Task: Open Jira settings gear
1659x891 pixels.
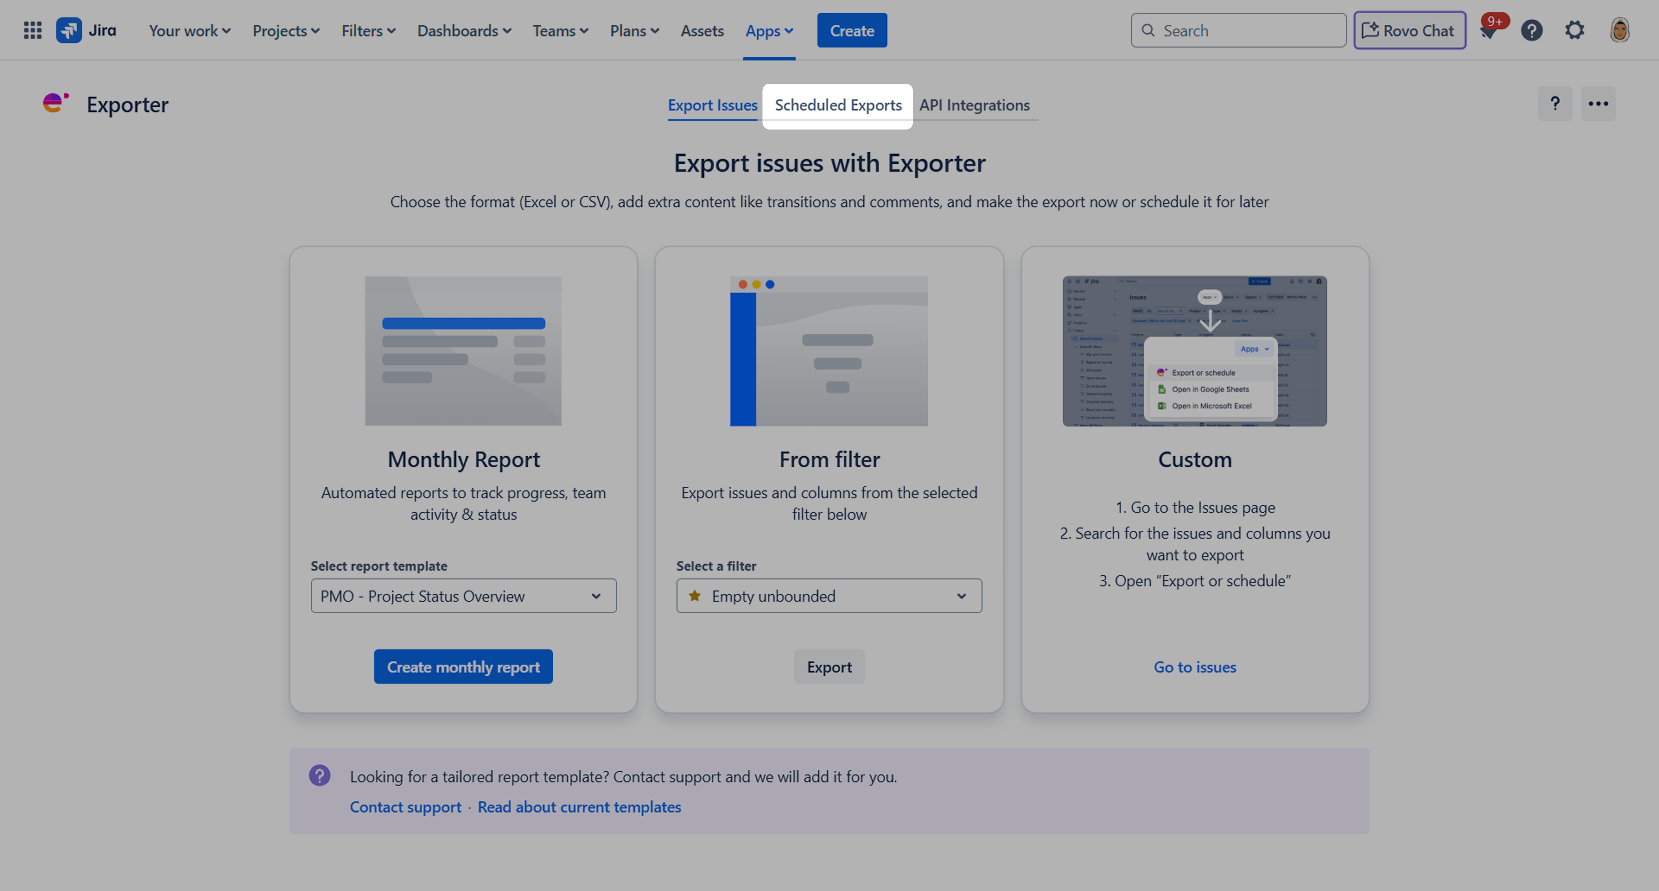Action: tap(1575, 30)
